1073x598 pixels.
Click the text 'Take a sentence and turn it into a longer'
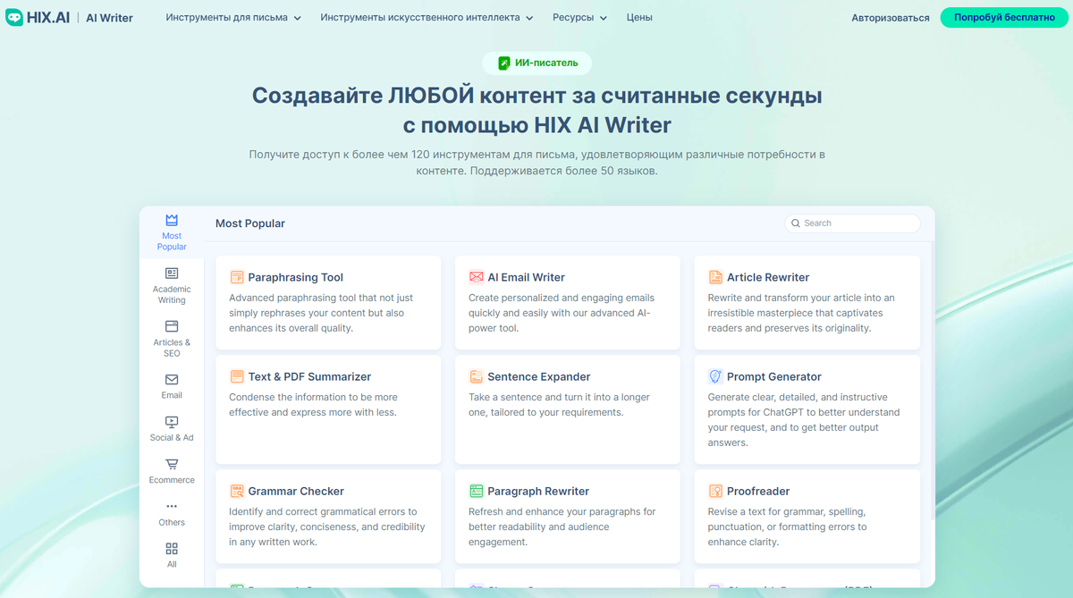pyautogui.click(x=559, y=397)
